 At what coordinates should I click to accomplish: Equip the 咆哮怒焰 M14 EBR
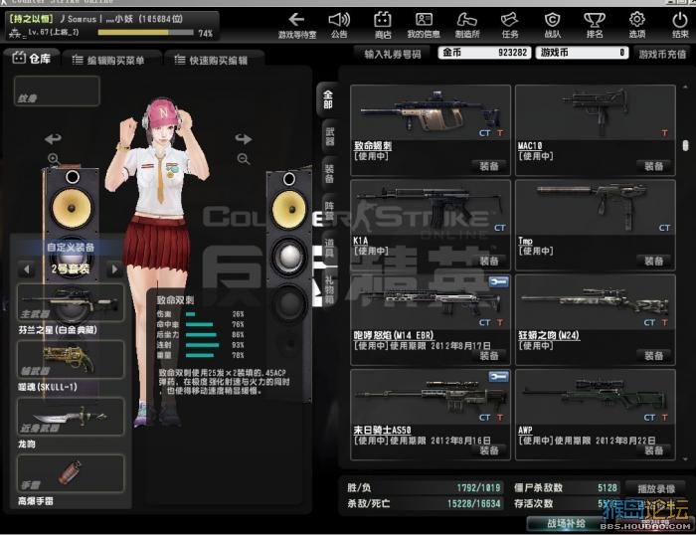click(489, 356)
